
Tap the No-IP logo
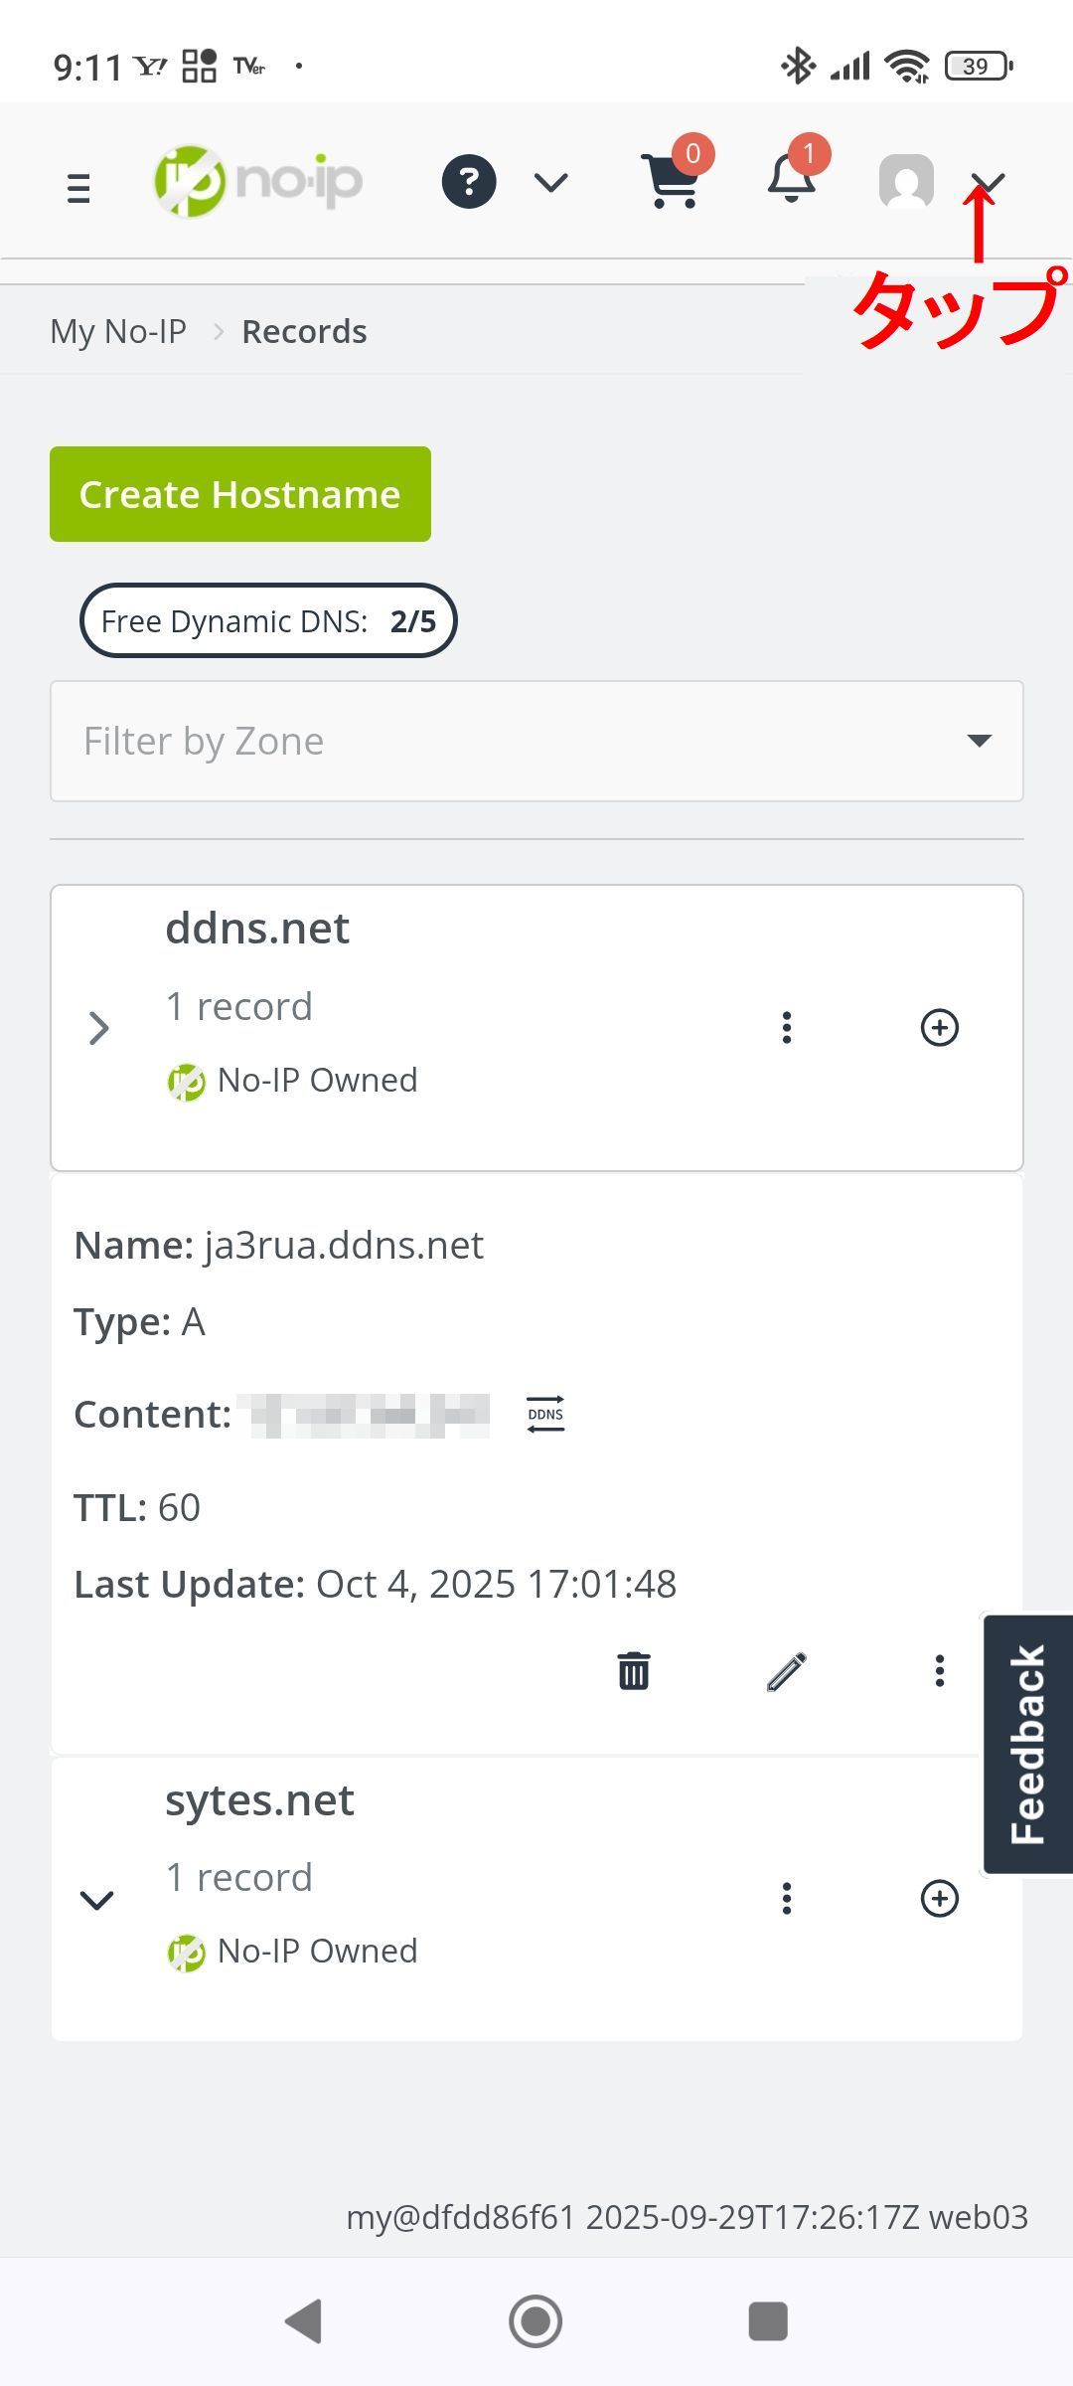click(x=258, y=182)
